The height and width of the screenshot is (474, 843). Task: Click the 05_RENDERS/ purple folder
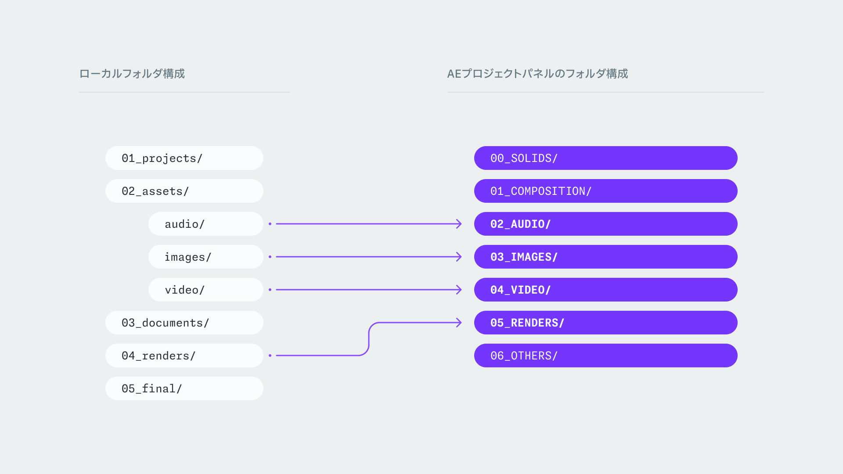(605, 323)
